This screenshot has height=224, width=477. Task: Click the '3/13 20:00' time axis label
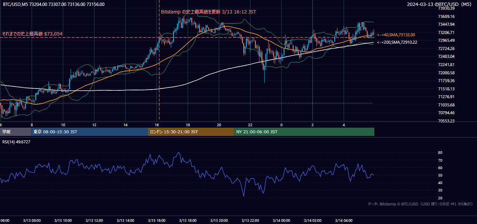point(219,221)
